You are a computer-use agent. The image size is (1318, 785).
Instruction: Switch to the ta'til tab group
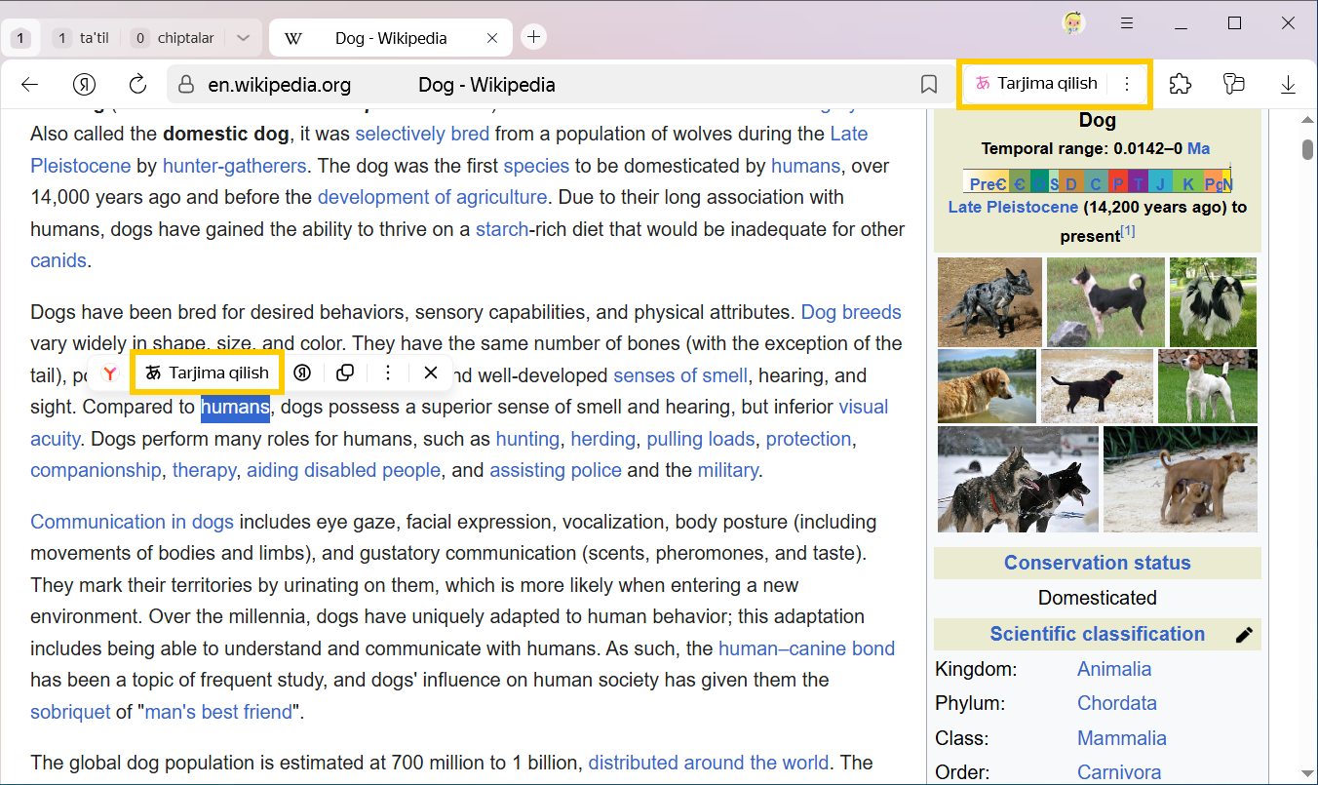(x=84, y=38)
